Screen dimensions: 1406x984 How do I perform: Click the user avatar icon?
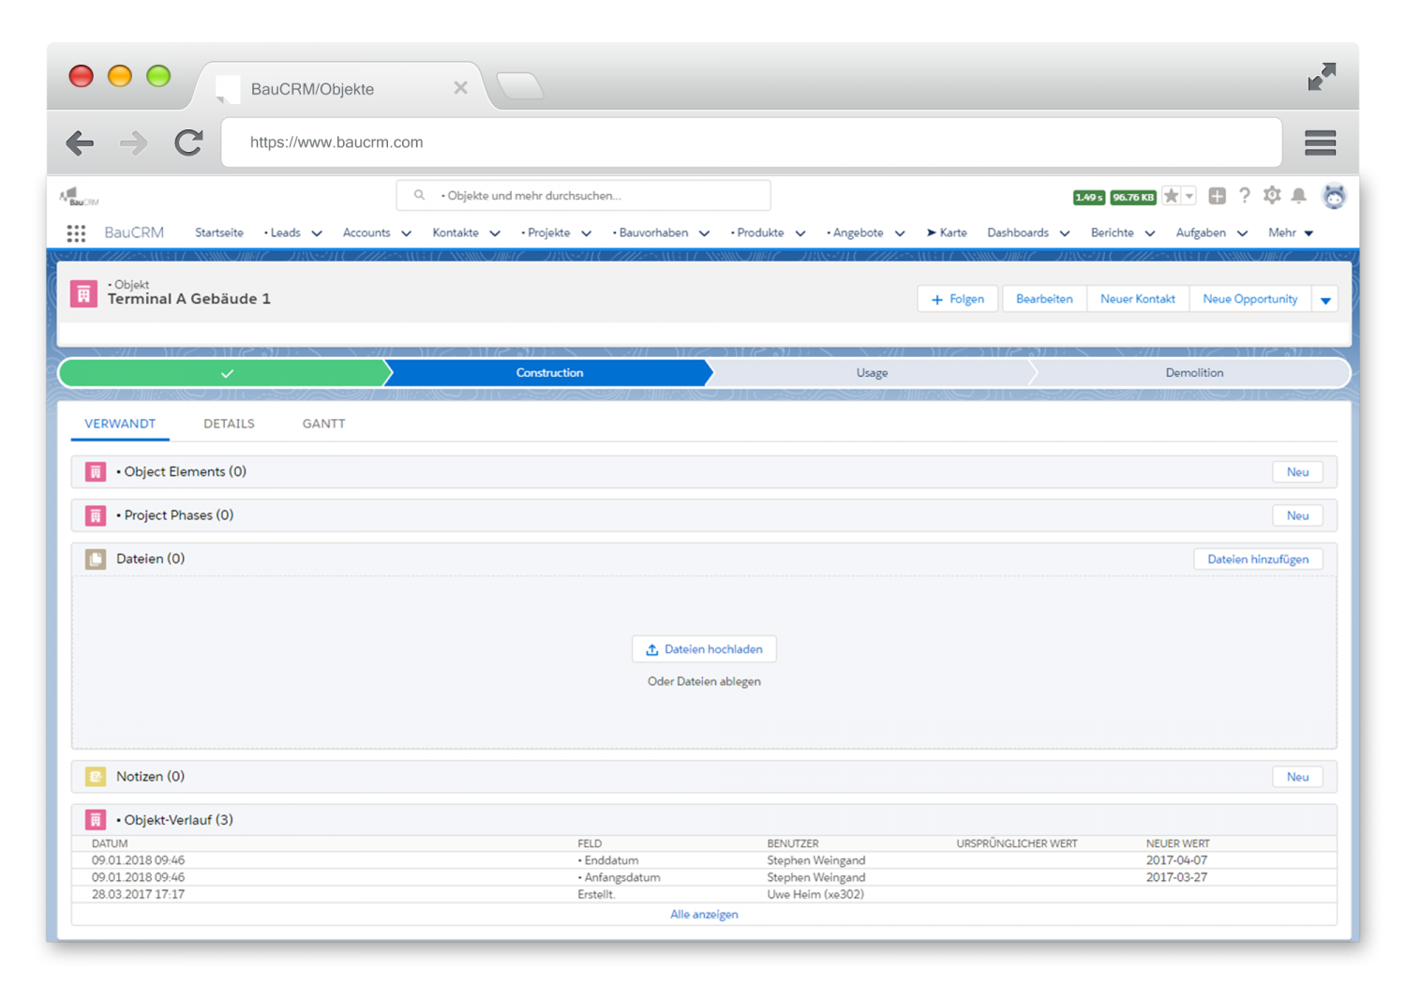tap(1334, 196)
